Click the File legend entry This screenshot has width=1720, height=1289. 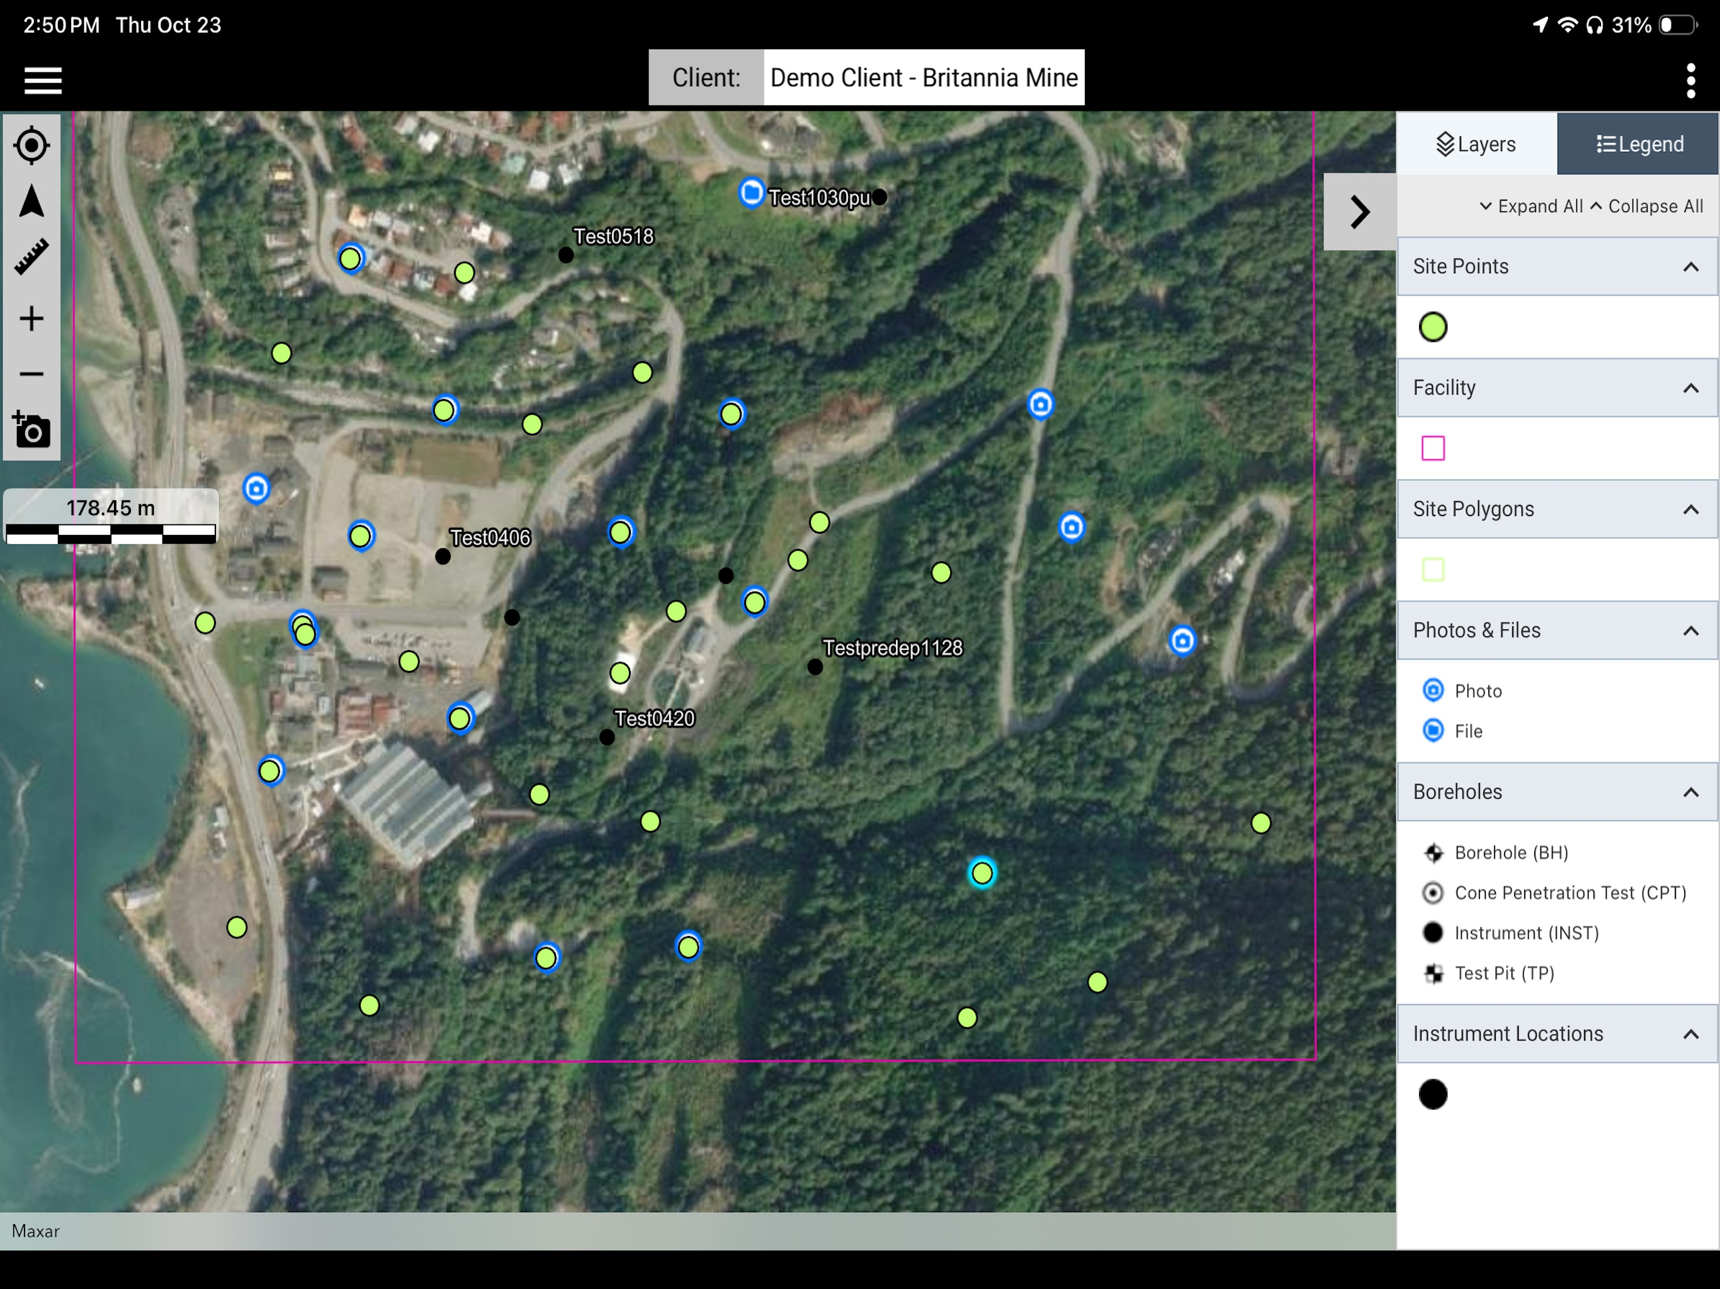point(1452,731)
